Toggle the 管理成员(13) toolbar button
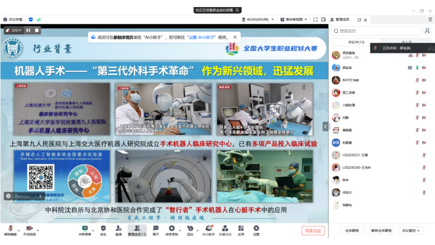435x245 pixels. coord(137,230)
